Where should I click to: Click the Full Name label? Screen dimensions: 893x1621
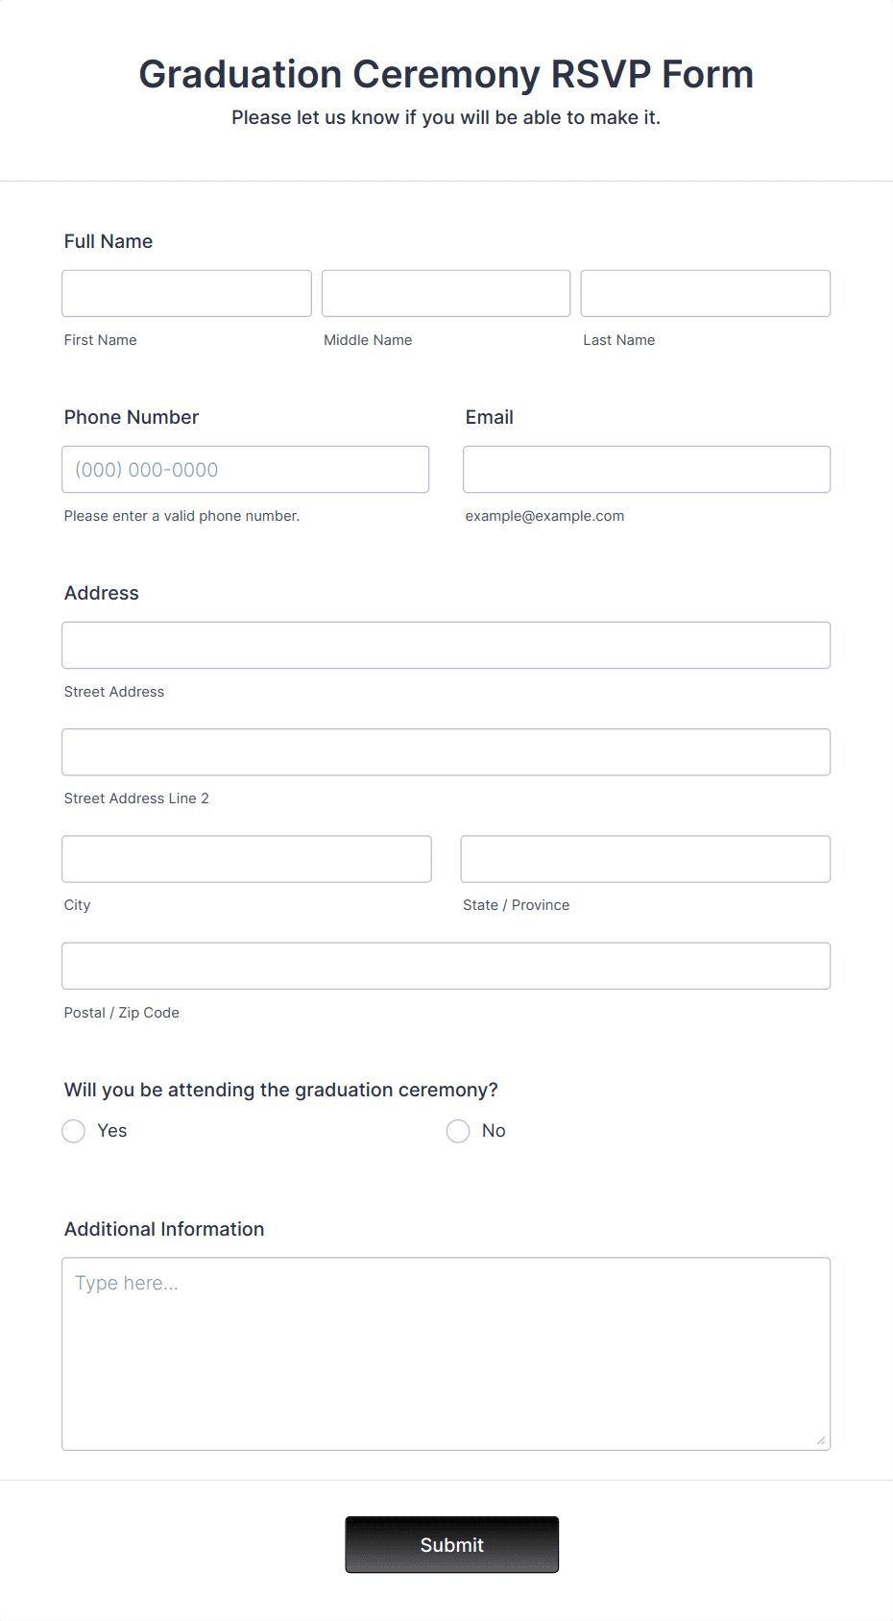tap(109, 241)
